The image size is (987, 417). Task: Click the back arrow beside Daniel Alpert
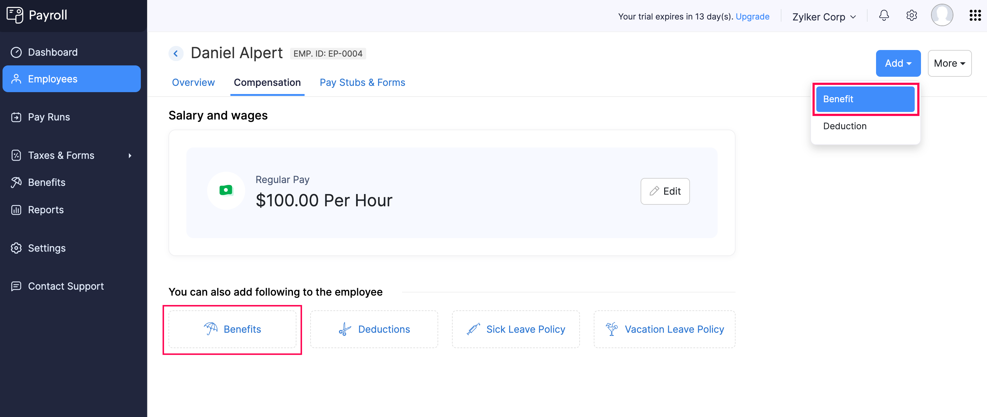click(176, 53)
